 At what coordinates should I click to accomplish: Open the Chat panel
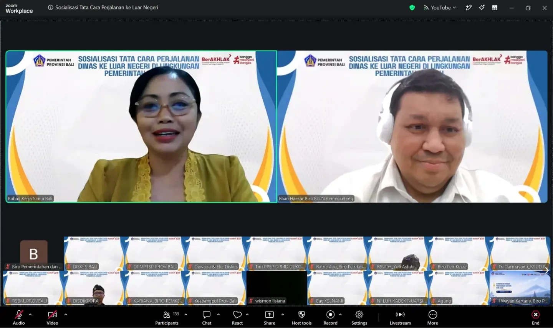207,318
